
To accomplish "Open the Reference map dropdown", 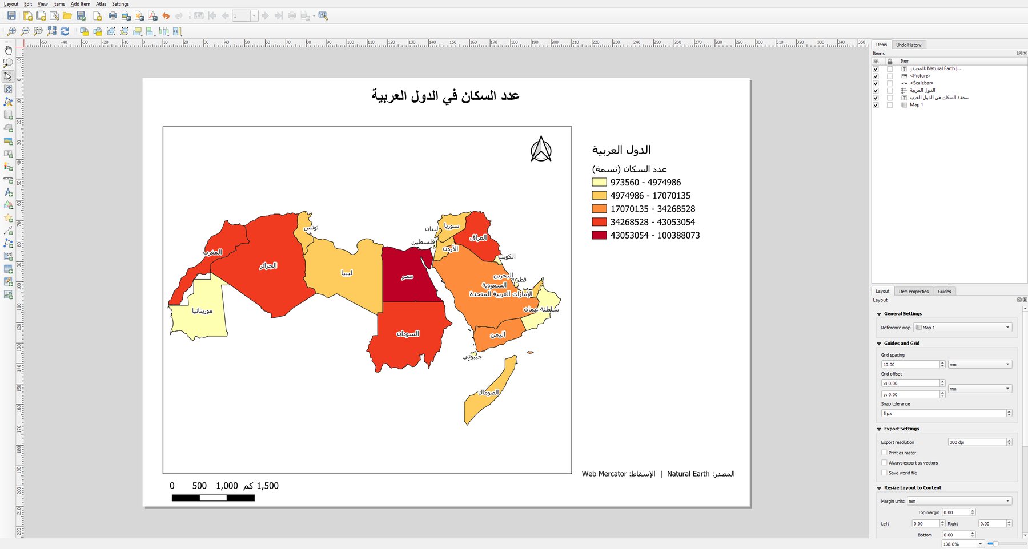I will tap(962, 328).
